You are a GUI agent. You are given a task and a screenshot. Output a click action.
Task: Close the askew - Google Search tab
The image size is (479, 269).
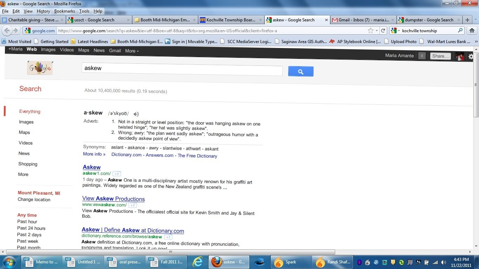326,20
